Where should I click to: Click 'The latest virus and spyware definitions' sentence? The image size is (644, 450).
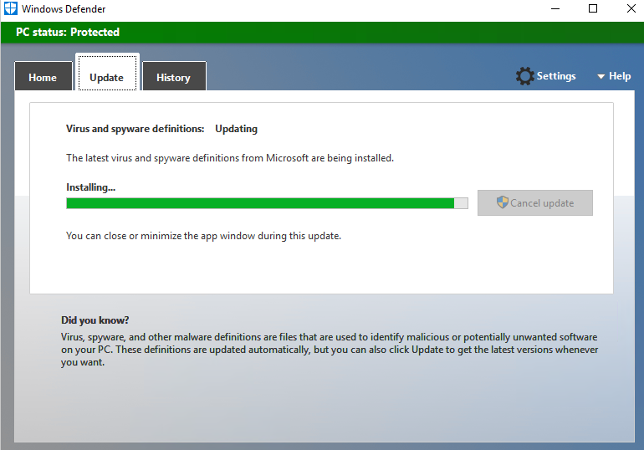tap(230, 158)
